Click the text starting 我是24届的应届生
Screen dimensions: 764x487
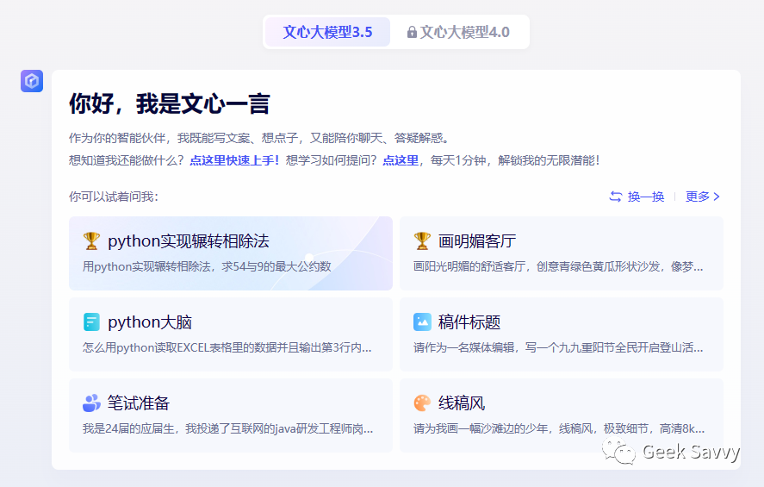click(x=227, y=428)
